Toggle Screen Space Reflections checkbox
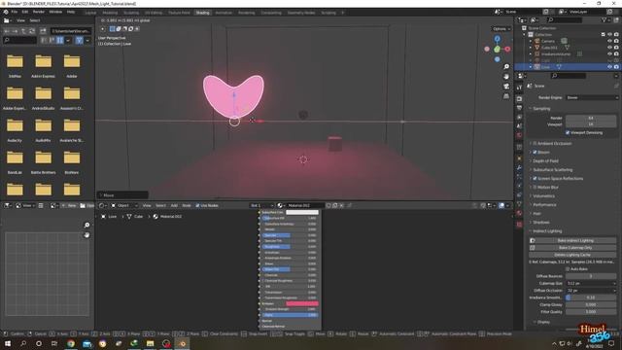622x350 pixels. point(535,178)
